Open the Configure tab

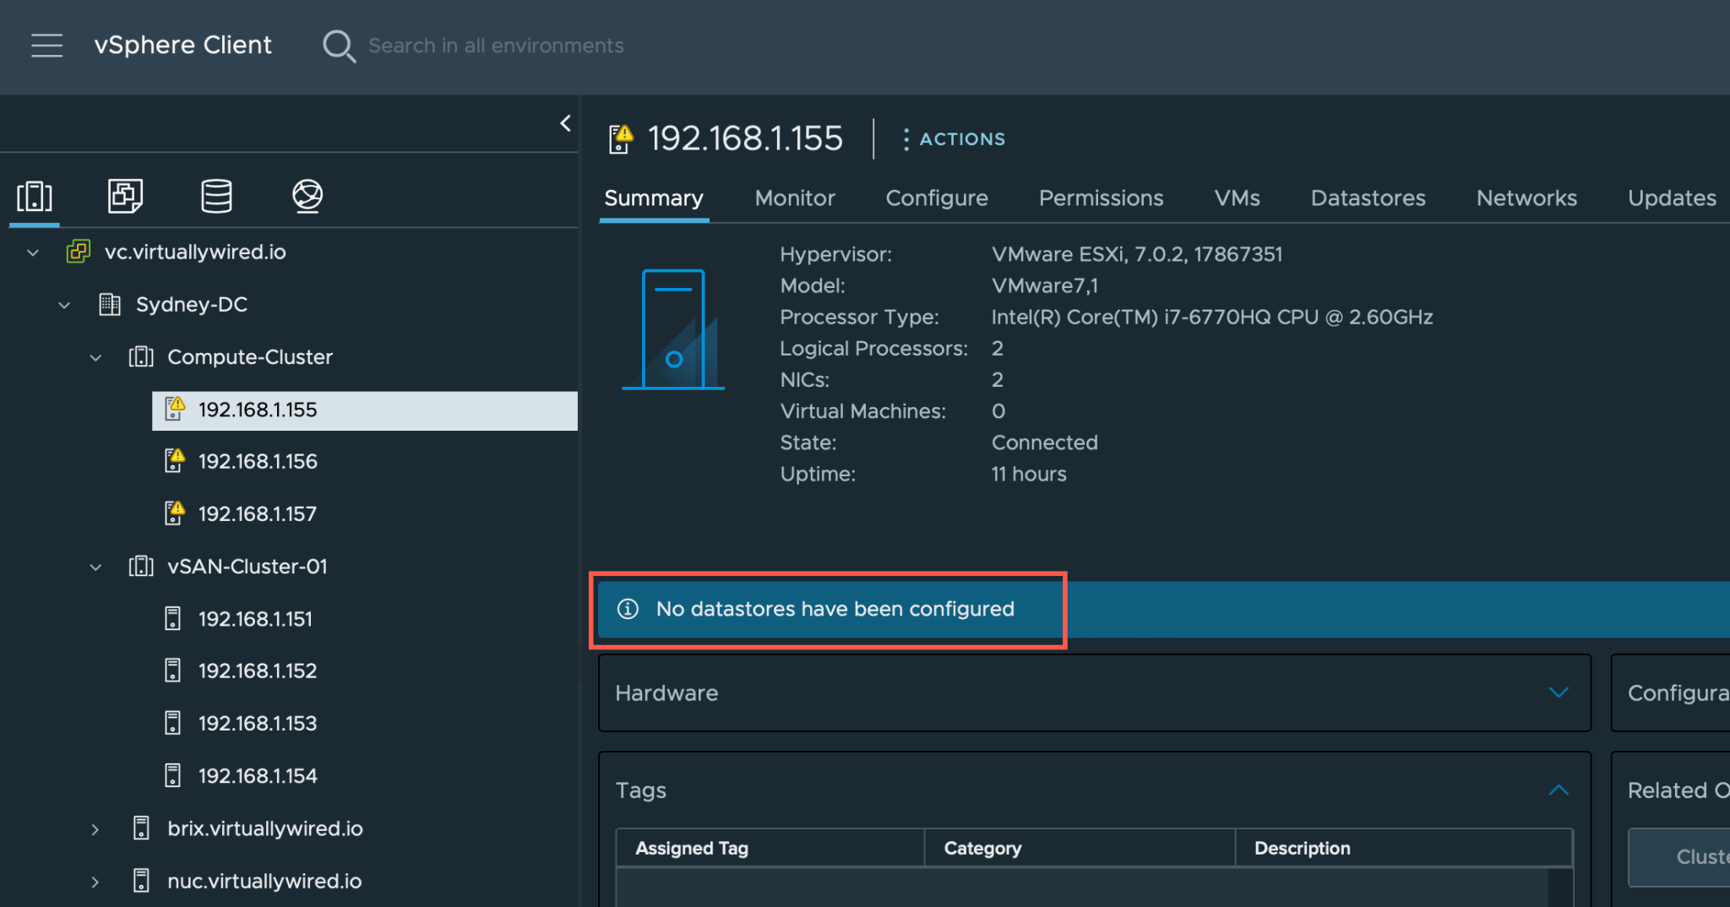pyautogui.click(x=937, y=198)
